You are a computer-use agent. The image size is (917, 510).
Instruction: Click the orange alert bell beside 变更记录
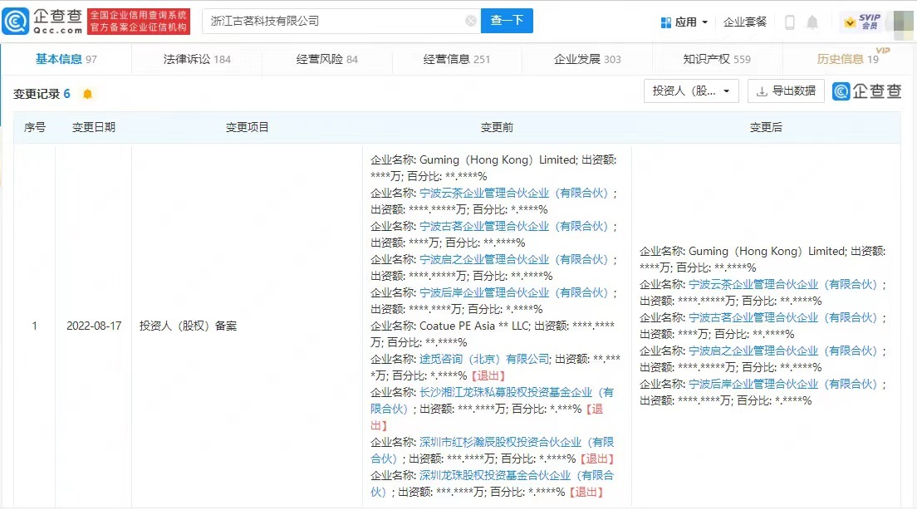click(x=88, y=94)
